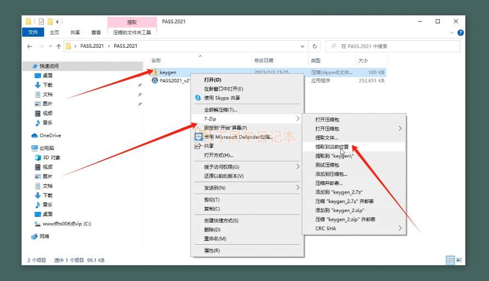
Task: Select 测试压缩包 in 7-Zip submenu
Action: pyautogui.click(x=355, y=165)
